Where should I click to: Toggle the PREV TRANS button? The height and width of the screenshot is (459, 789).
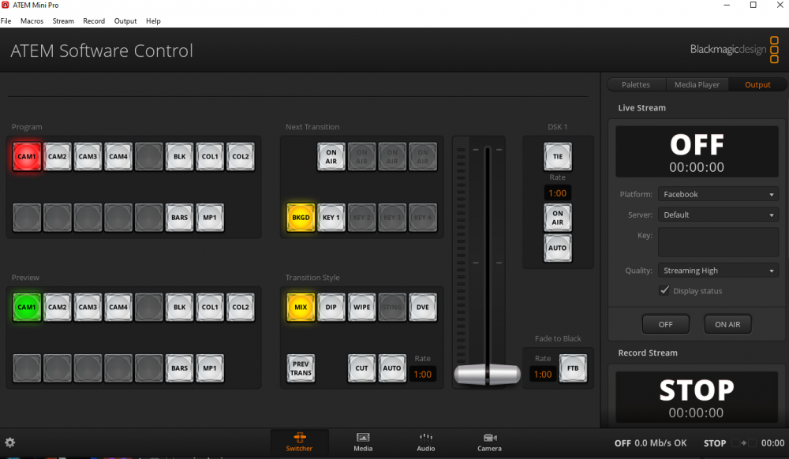pos(301,368)
